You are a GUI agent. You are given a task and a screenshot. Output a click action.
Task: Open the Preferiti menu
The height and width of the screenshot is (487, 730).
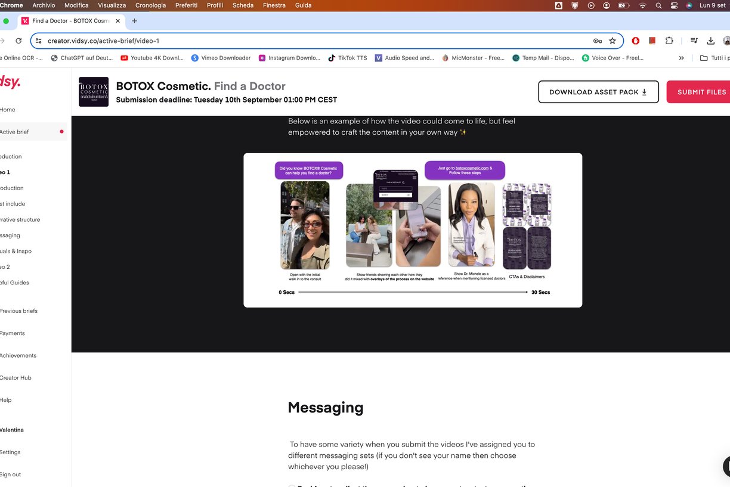[187, 5]
